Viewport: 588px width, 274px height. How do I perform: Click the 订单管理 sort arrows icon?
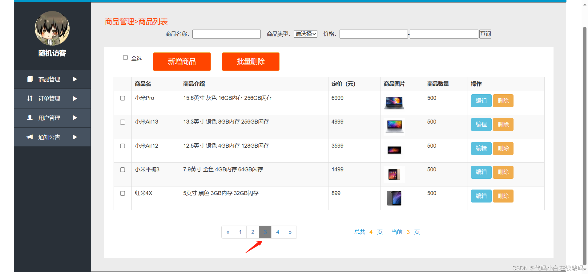(30, 98)
